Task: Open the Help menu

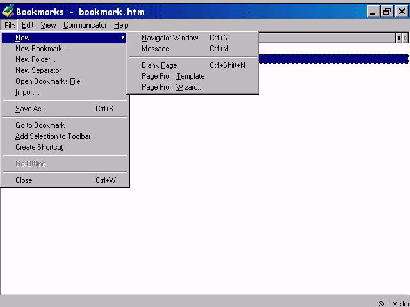Action: pos(121,25)
